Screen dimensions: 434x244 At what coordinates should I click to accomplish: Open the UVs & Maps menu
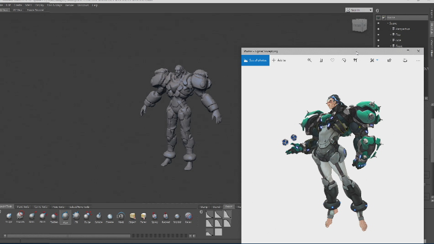55,5
